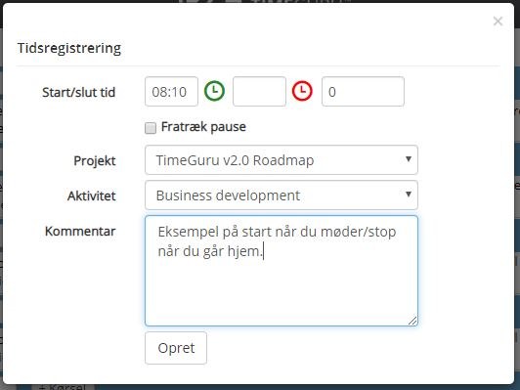Click the Kommentar field label
520x390 pixels.
pyautogui.click(x=80, y=231)
